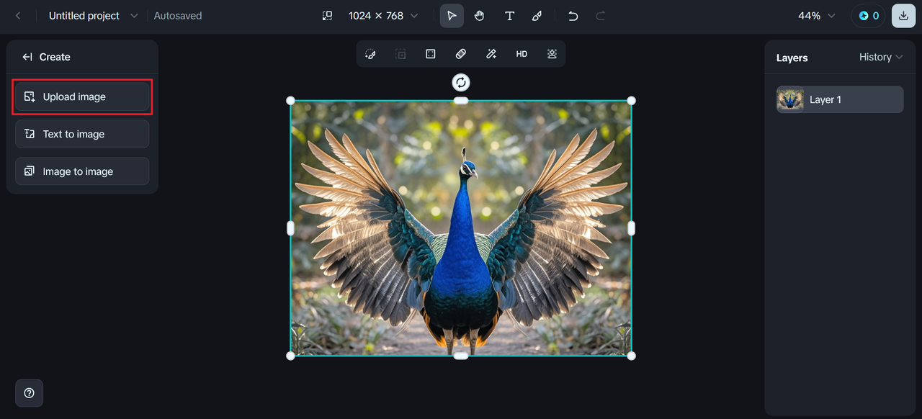Image resolution: width=922 pixels, height=419 pixels.
Task: Click the Image to image button
Action: (82, 171)
